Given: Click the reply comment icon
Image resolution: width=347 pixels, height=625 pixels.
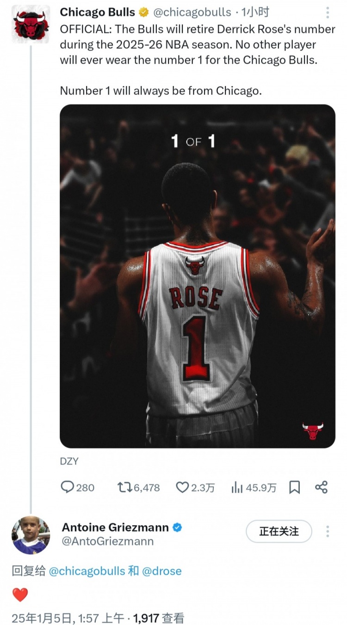Looking at the screenshot, I should tap(68, 487).
